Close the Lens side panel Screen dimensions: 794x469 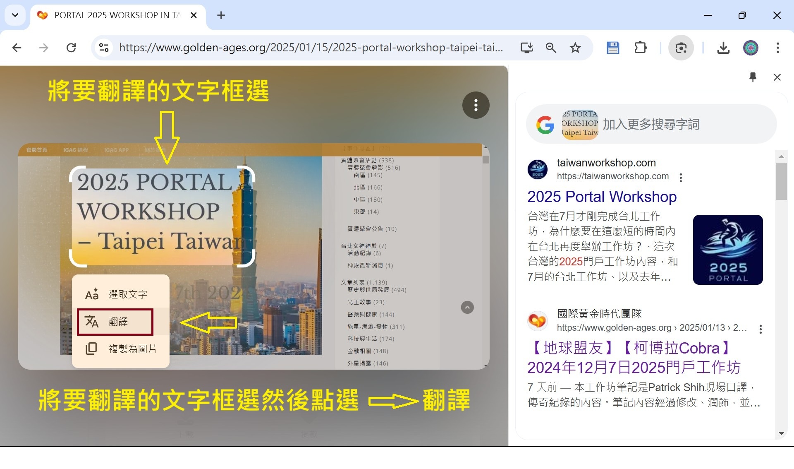(x=777, y=77)
